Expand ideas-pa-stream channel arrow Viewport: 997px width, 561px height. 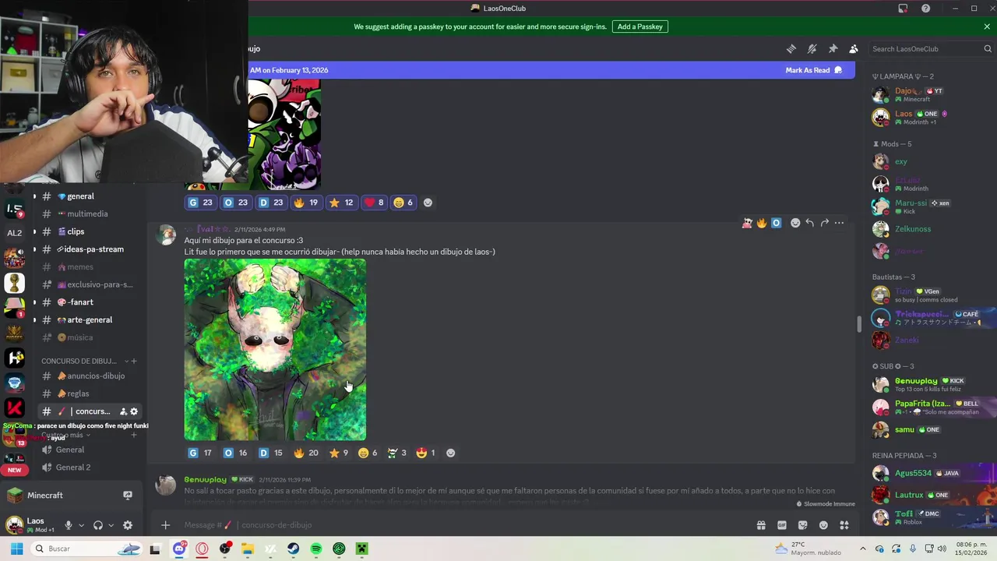[34, 249]
